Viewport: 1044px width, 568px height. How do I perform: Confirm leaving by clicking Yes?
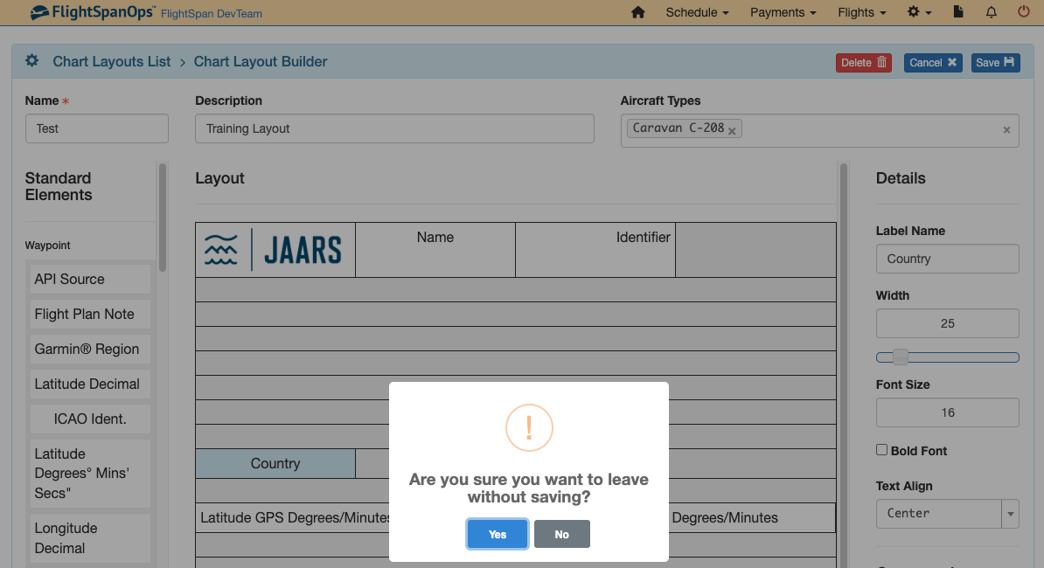tap(497, 534)
